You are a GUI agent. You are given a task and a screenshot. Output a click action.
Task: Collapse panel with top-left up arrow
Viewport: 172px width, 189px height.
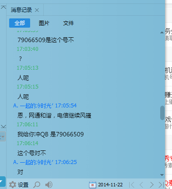pyautogui.click(x=3, y=7)
